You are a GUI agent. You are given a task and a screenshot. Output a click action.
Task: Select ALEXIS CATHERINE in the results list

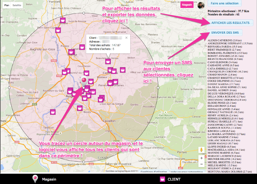click(x=224, y=41)
